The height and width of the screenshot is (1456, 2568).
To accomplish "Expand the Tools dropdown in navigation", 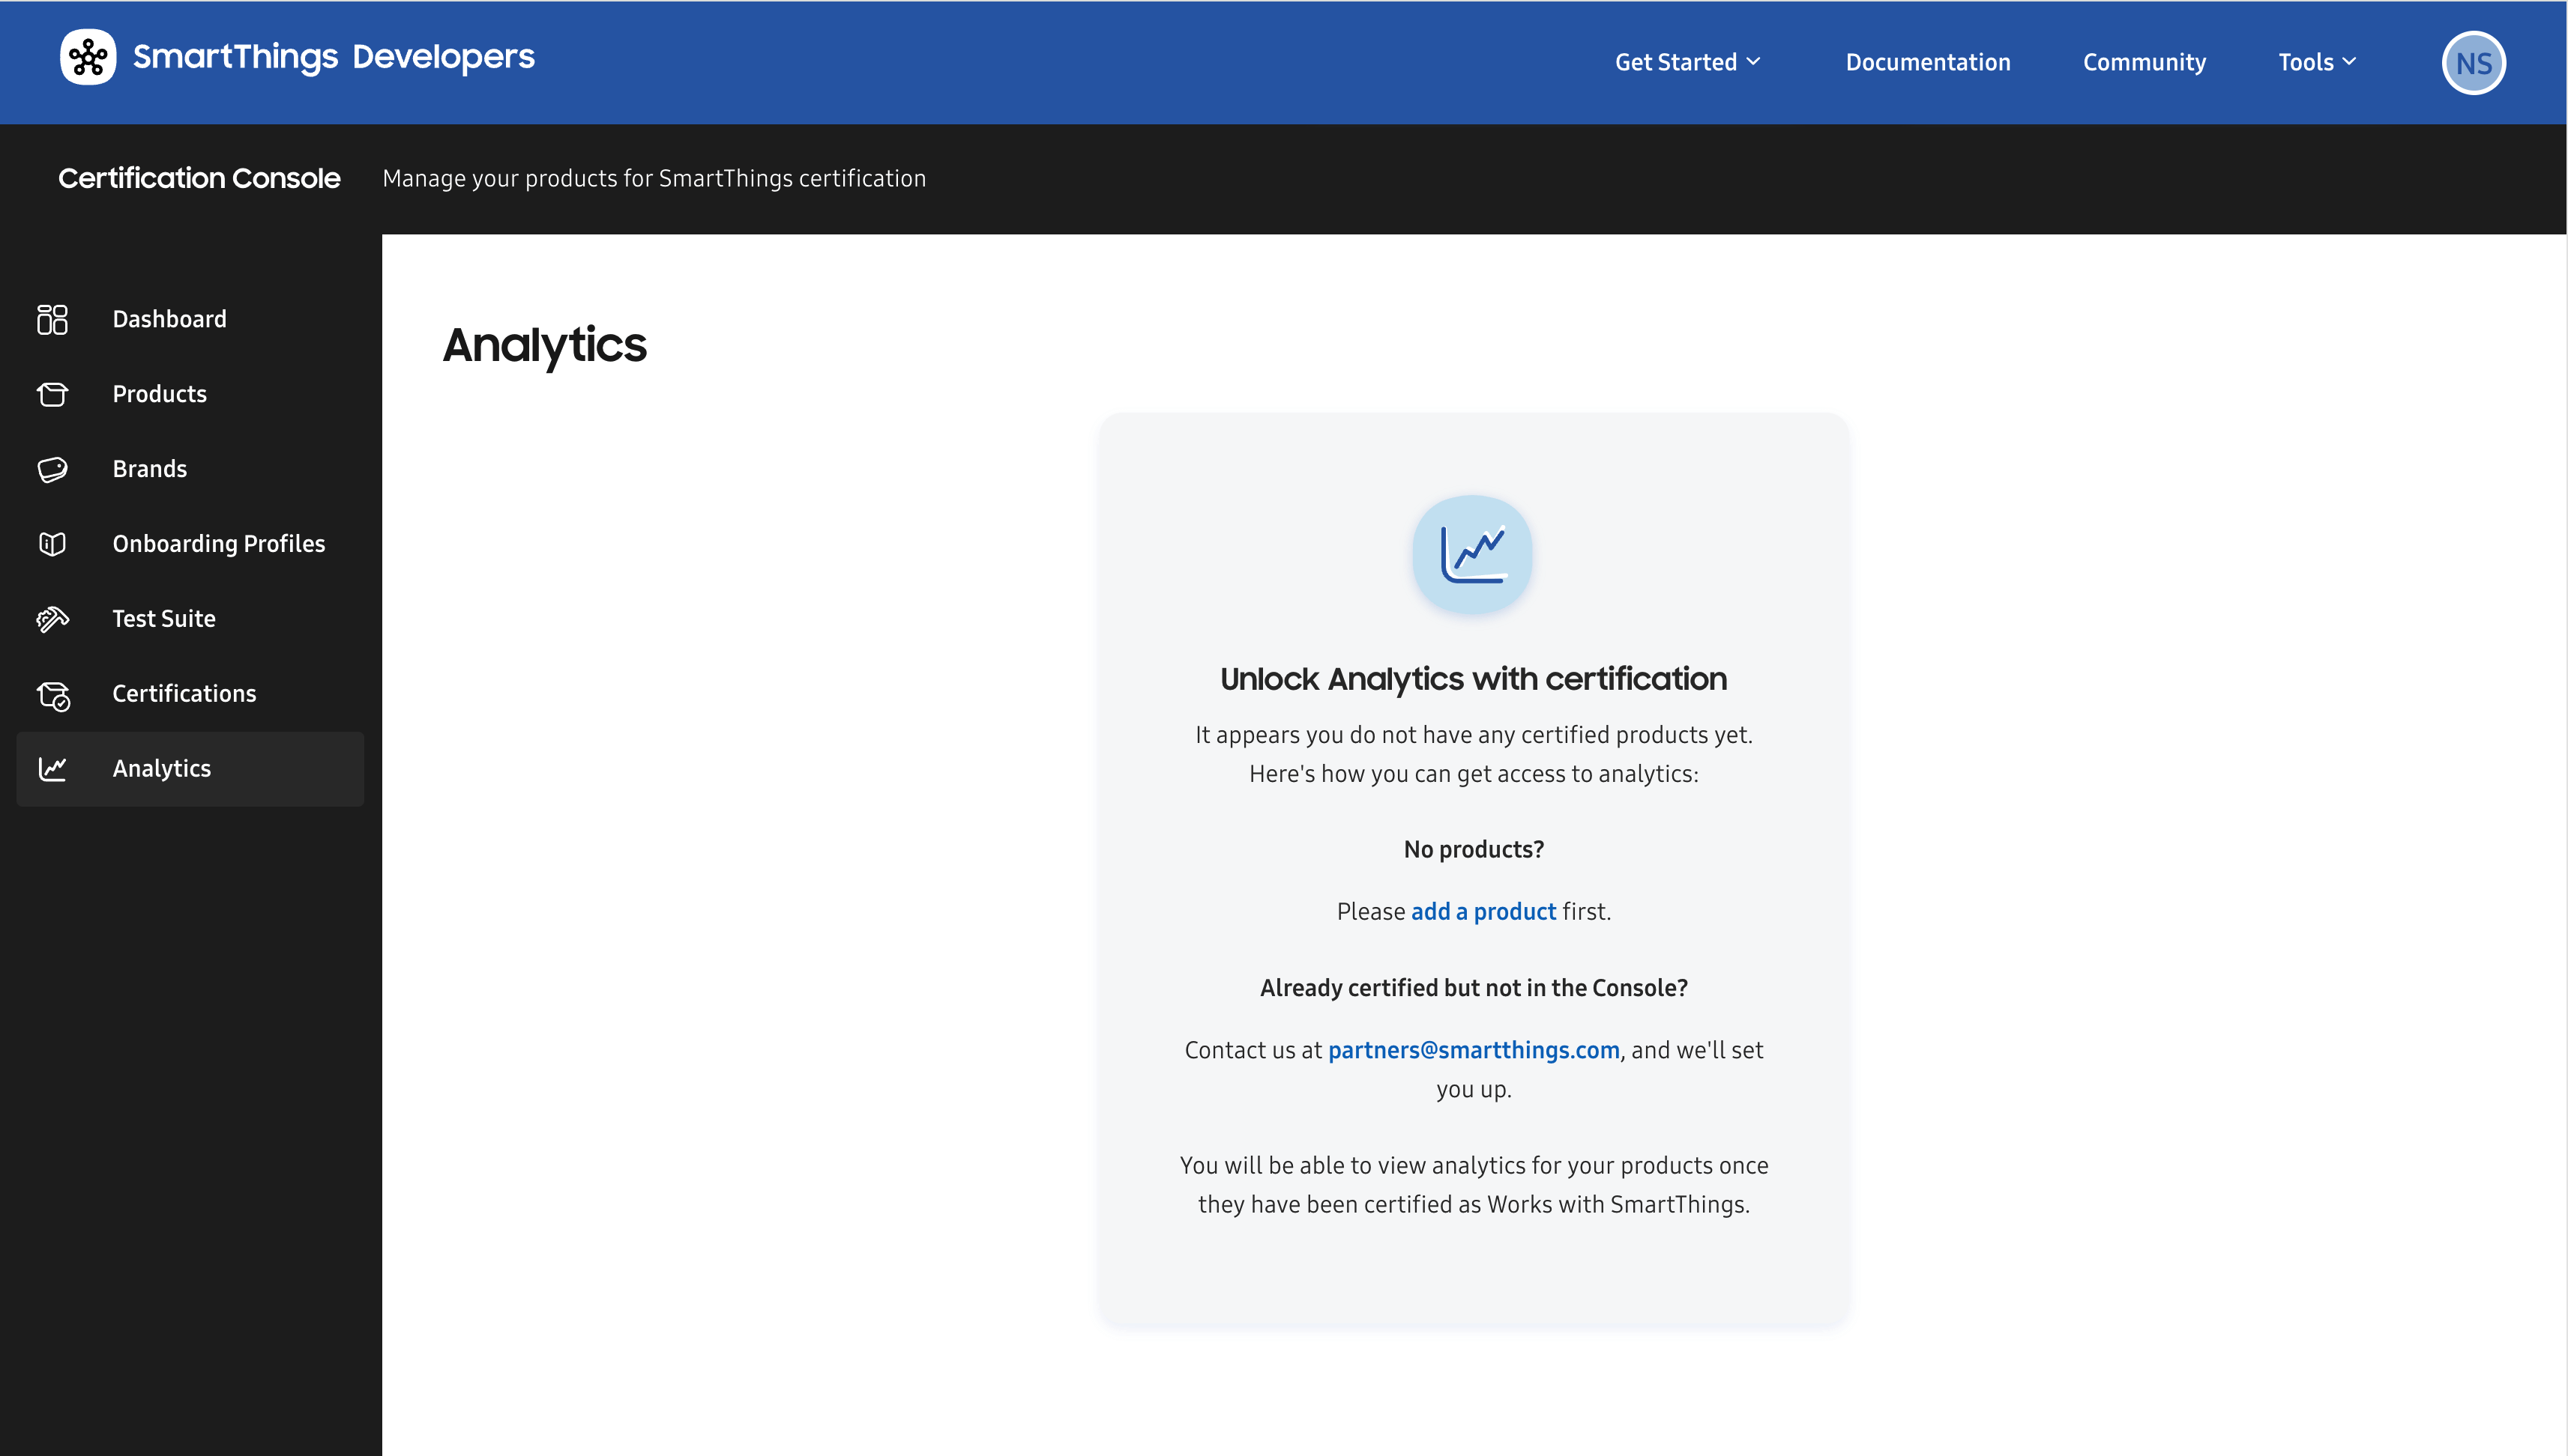I will coord(2318,61).
